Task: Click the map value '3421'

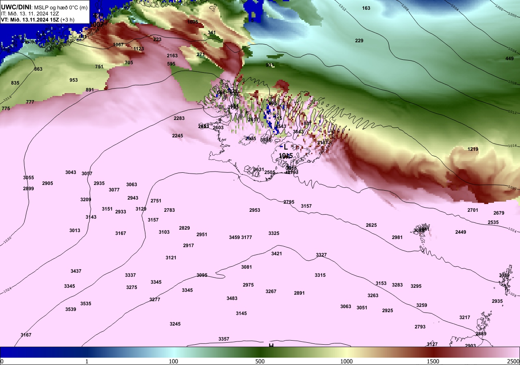Action: (x=277, y=254)
